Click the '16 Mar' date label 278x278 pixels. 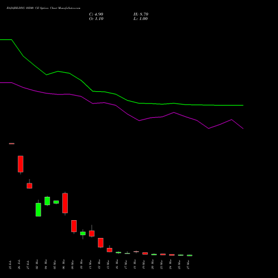[x=117, y=264]
